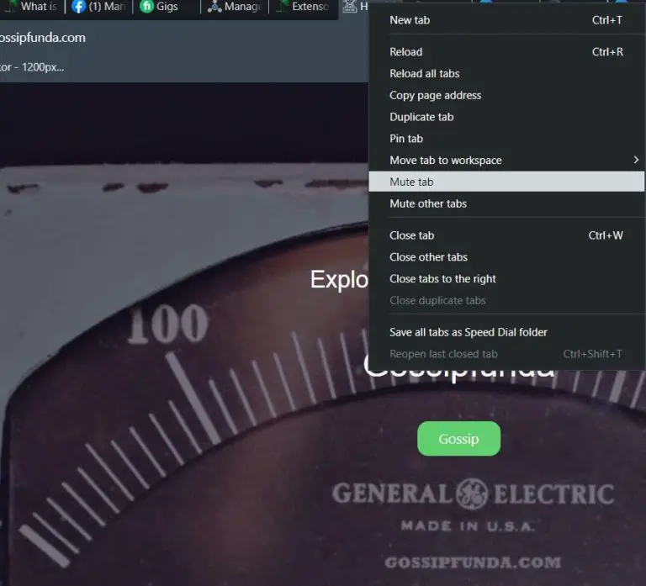Screen dimensions: 646x586
Task: Choose Reload from the context menu
Action: click(x=506, y=52)
